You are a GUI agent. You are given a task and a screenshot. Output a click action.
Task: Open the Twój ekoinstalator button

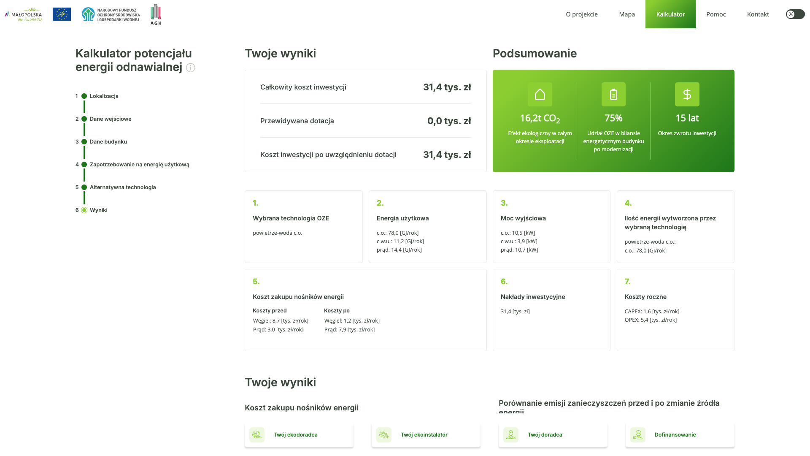pyautogui.click(x=426, y=435)
